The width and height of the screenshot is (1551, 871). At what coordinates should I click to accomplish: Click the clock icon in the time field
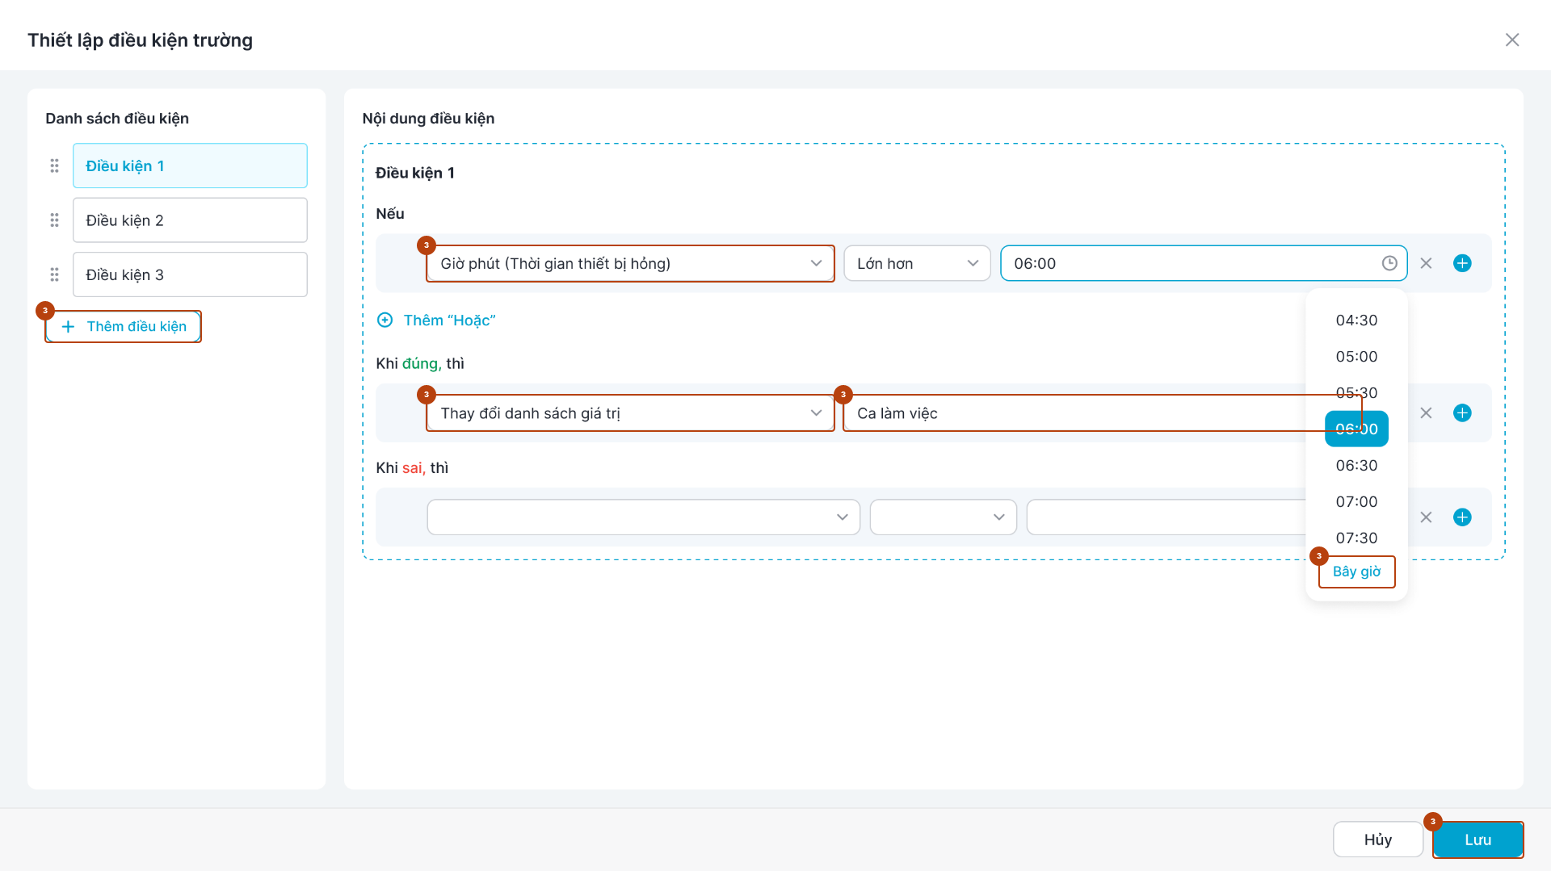(x=1389, y=263)
